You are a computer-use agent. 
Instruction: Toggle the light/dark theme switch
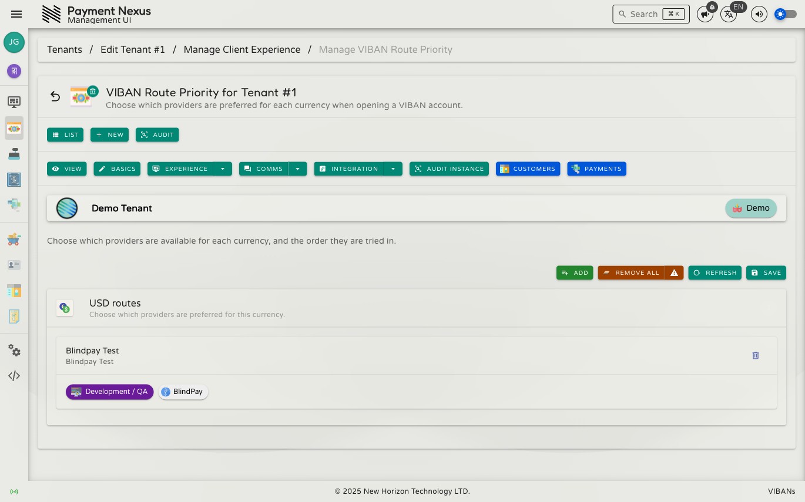pyautogui.click(x=786, y=14)
